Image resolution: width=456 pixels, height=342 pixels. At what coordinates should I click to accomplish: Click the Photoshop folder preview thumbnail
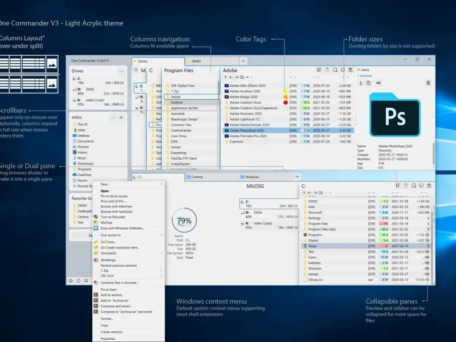pyautogui.click(x=394, y=115)
